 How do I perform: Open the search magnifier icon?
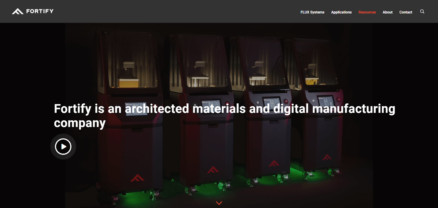(422, 12)
